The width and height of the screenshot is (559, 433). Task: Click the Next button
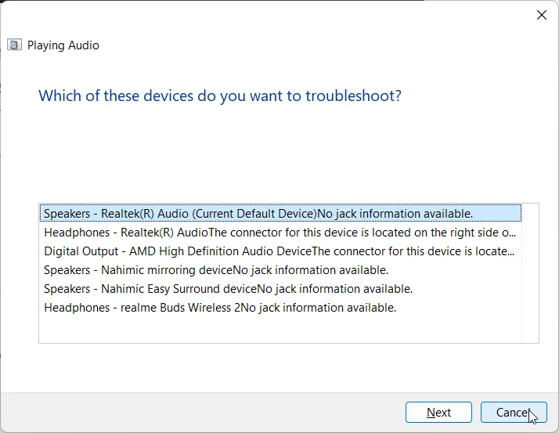[x=438, y=413]
